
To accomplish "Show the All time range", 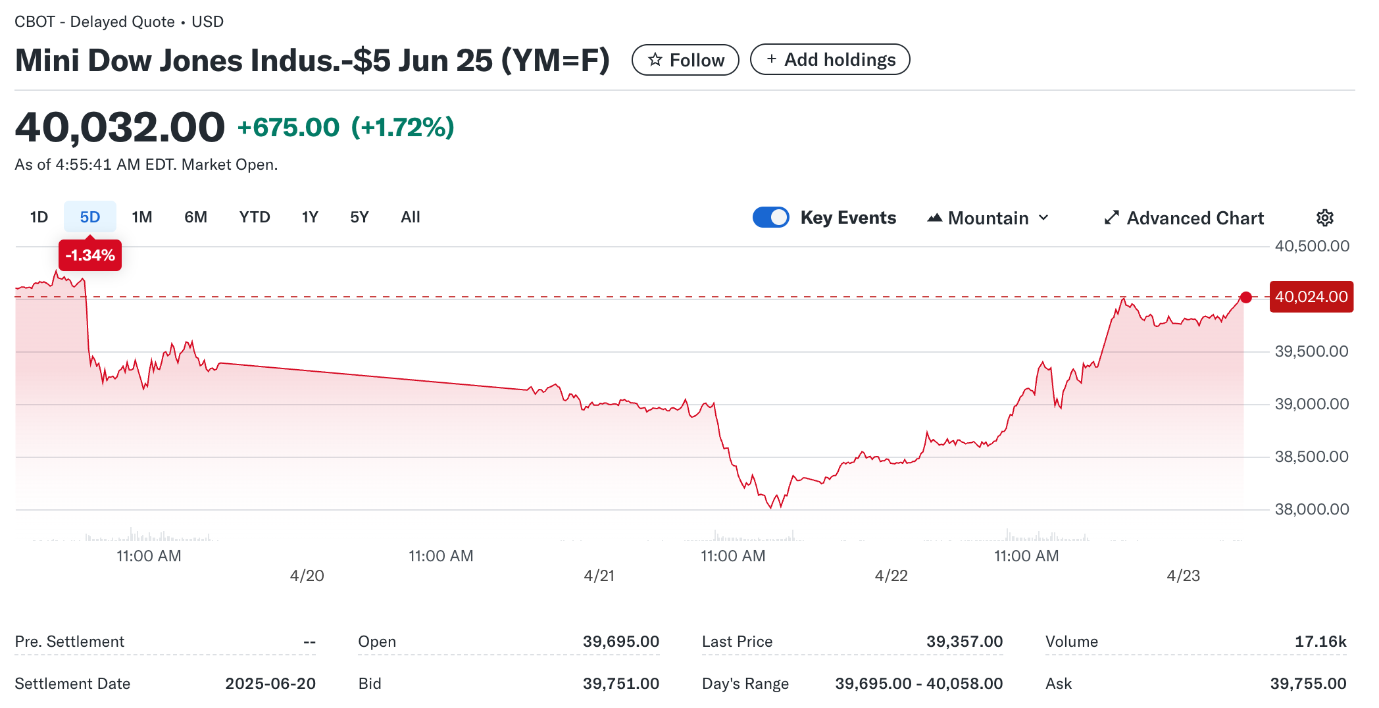I will coord(411,217).
